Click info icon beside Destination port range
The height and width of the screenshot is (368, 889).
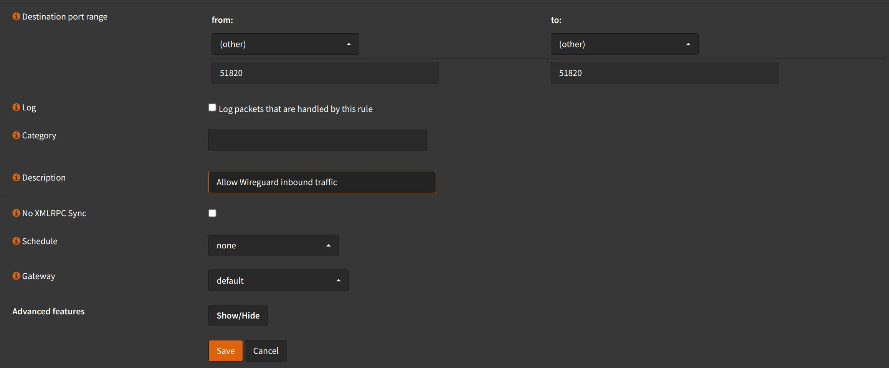[16, 16]
